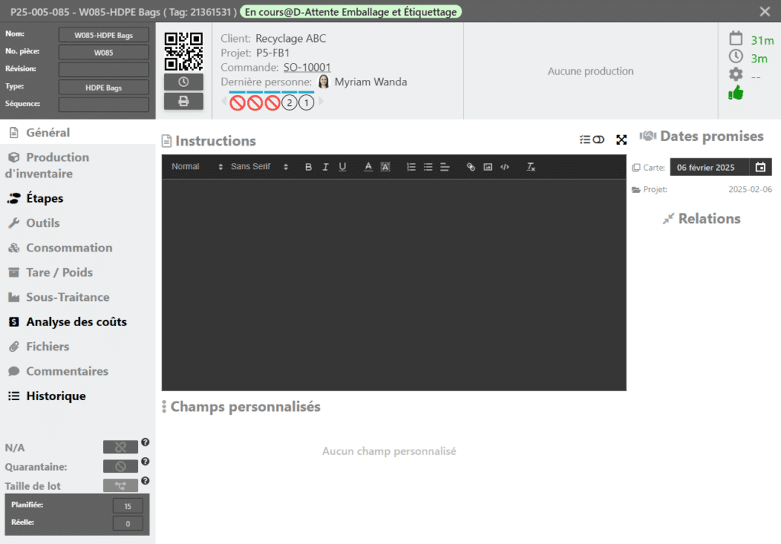Toggle the Quarantaine button

point(121,466)
